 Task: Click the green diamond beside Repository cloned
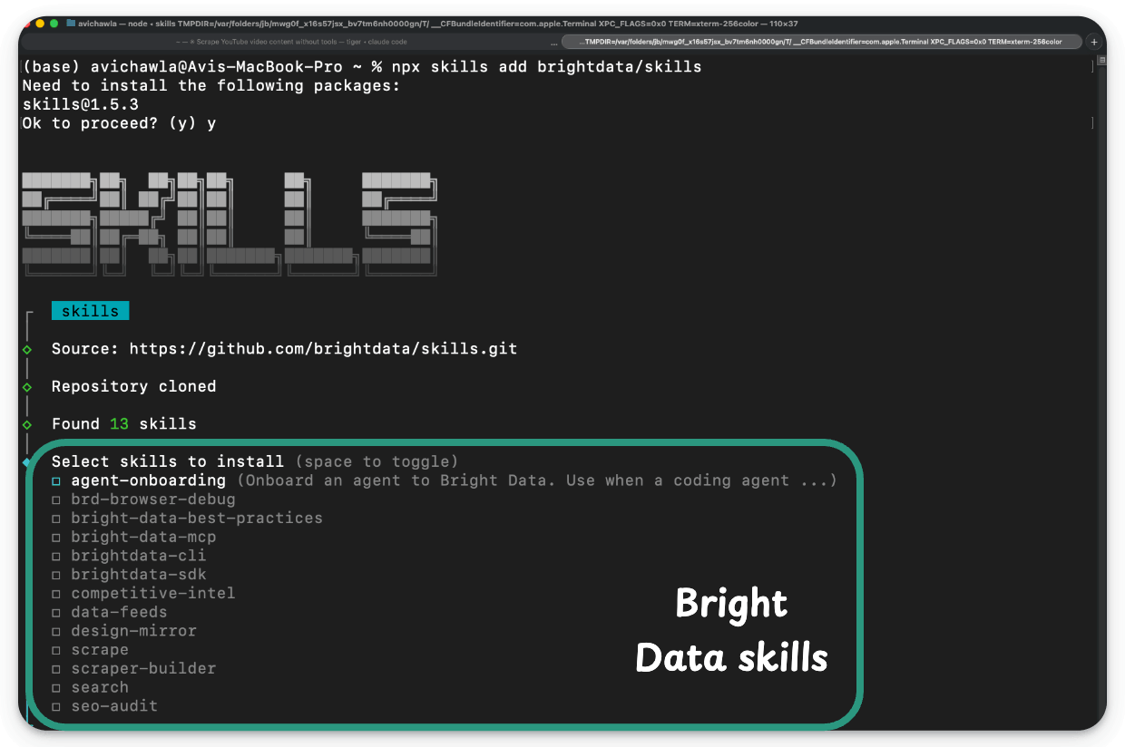[27, 387]
